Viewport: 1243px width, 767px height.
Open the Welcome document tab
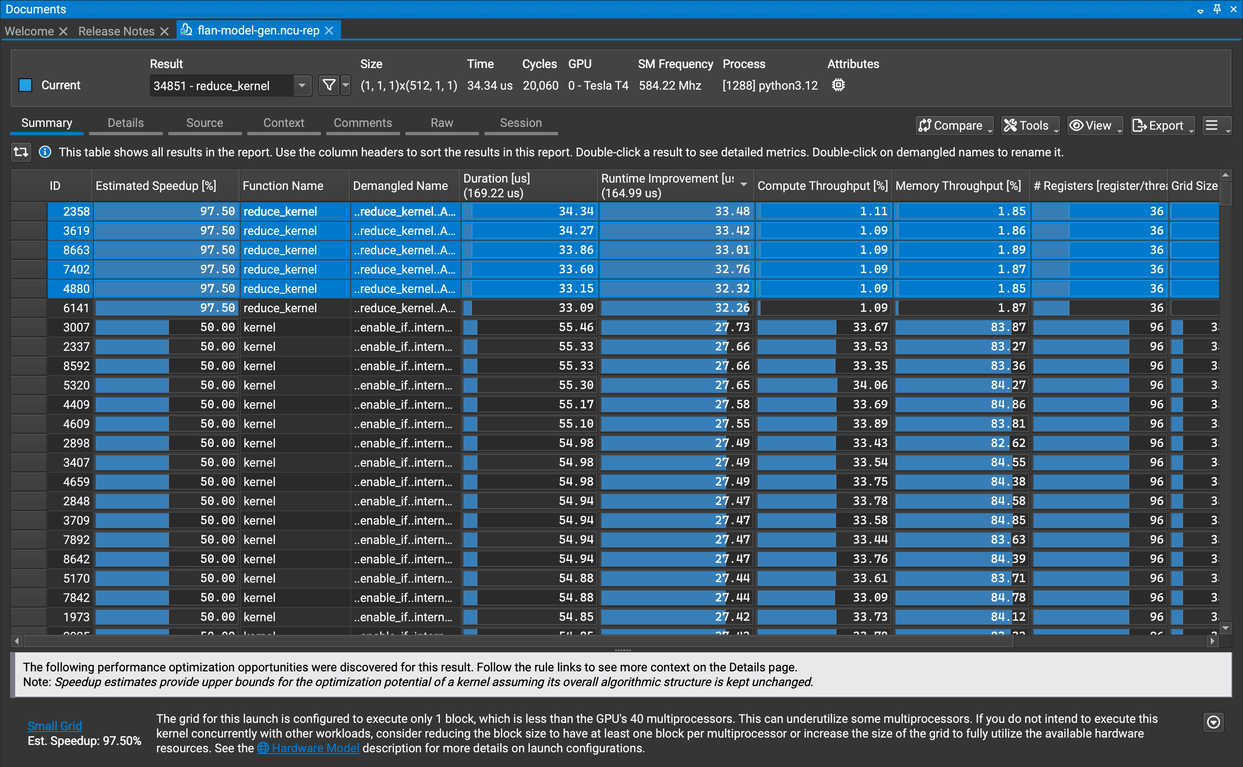click(29, 31)
